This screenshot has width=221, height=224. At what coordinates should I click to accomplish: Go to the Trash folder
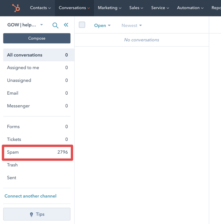click(x=12, y=165)
